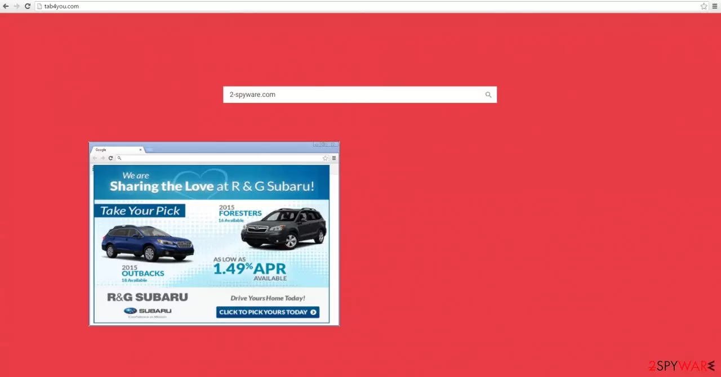Reload the tab4you.com page
Screen dimensions: 721x377
(27, 6)
